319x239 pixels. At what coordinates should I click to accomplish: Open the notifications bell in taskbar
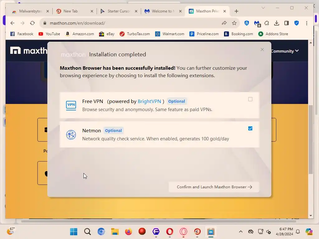tap(298, 232)
